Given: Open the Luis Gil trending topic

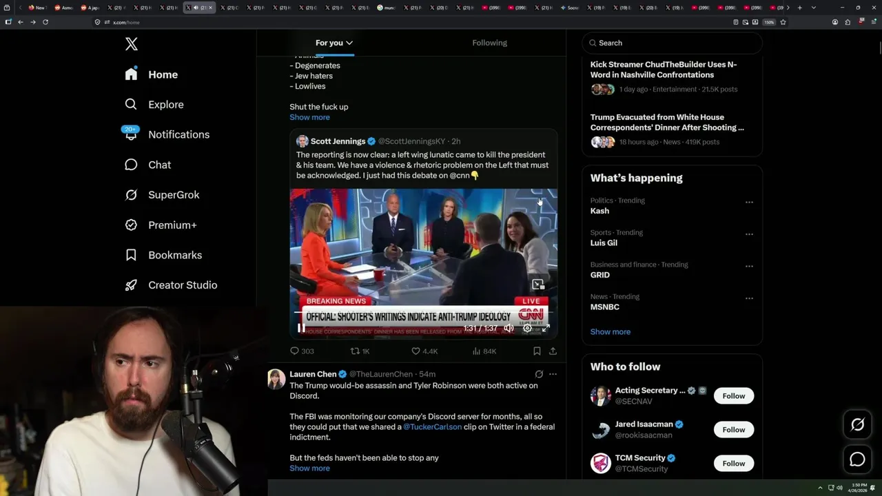Looking at the screenshot, I should 604,243.
